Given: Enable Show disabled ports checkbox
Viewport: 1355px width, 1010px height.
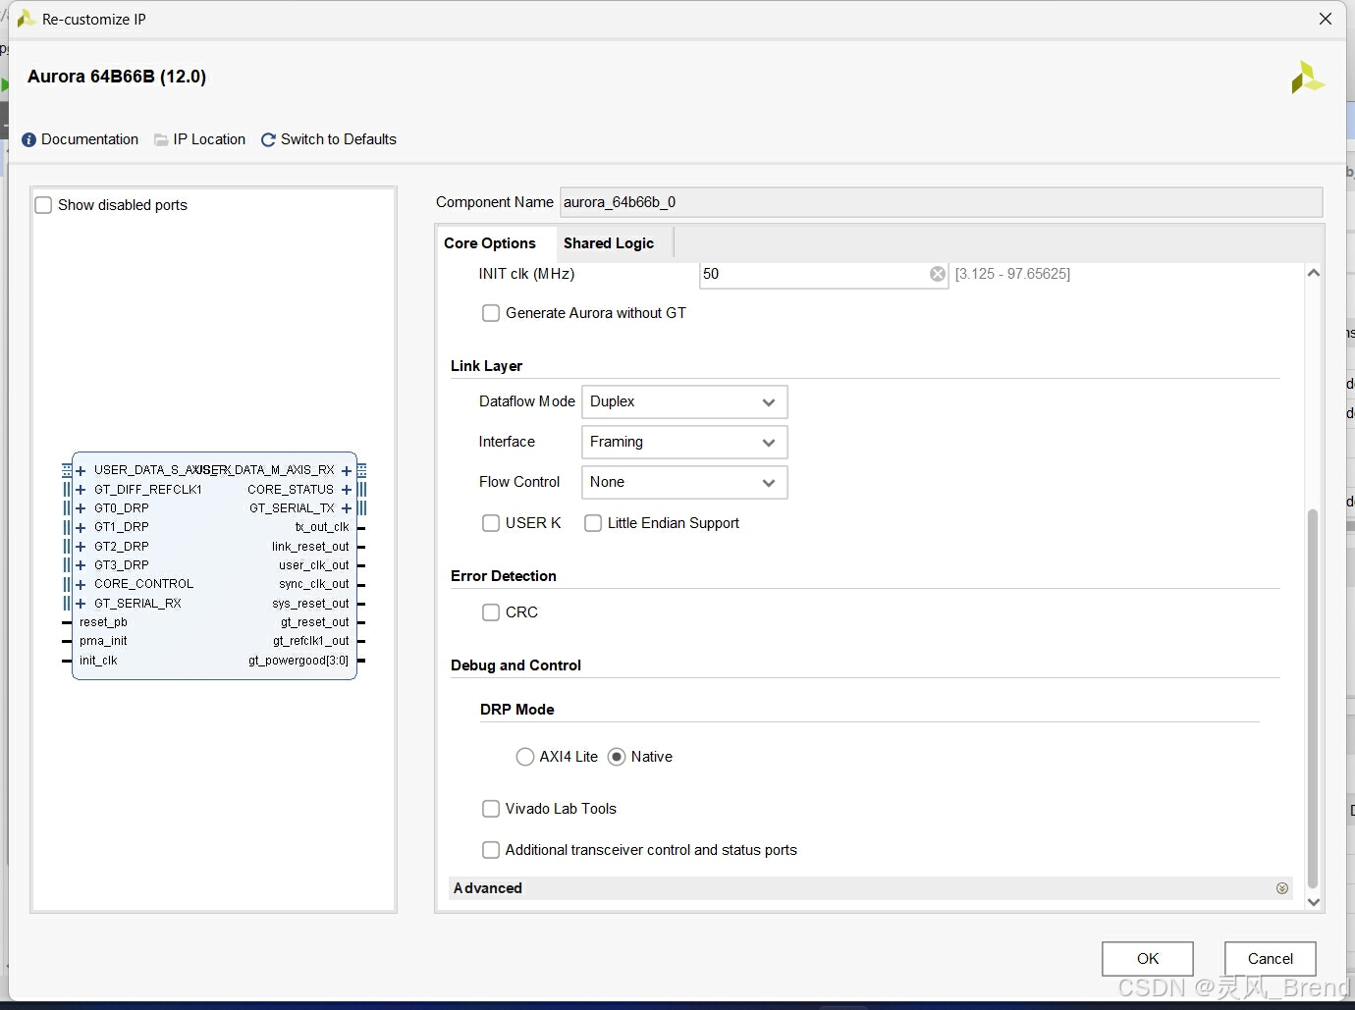Looking at the screenshot, I should point(43,205).
